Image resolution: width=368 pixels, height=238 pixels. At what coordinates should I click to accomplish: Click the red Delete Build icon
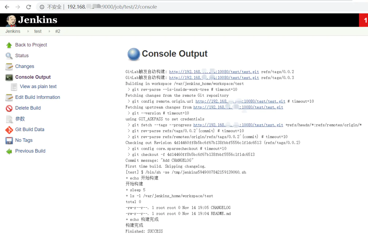tap(9, 108)
